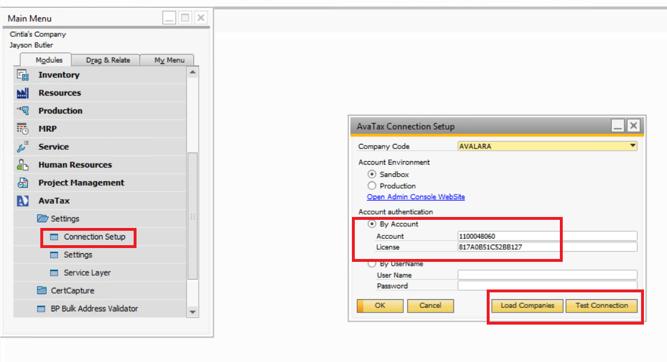
Task: Click the Resources module icon
Action: (22, 93)
